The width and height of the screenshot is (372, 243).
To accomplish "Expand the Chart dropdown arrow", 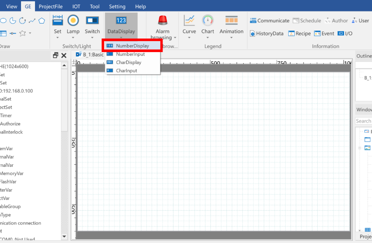I will pos(208,38).
